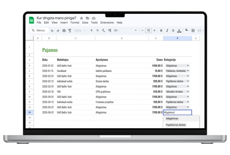
Task: Click the Menus search box
Action: click(x=39, y=30)
